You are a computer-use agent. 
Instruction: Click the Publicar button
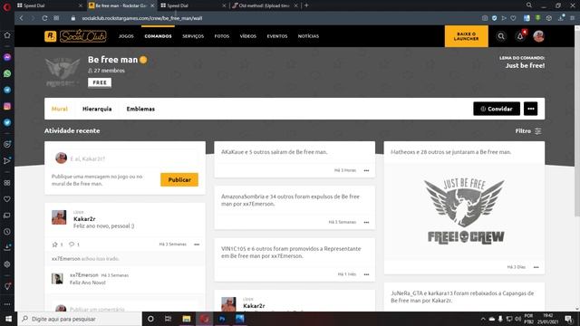tap(179, 179)
